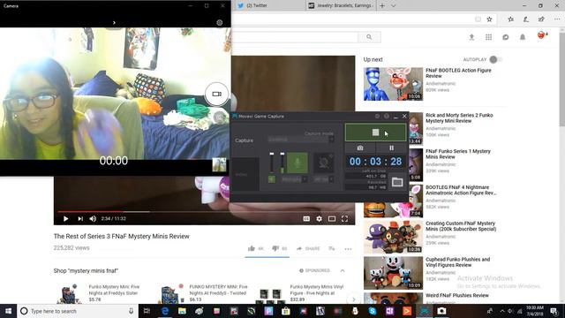Stop recording in Movavi Game Capture

(375, 132)
